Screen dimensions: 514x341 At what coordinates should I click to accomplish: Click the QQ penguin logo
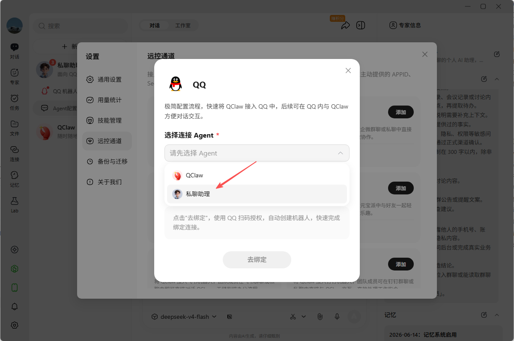pos(175,84)
